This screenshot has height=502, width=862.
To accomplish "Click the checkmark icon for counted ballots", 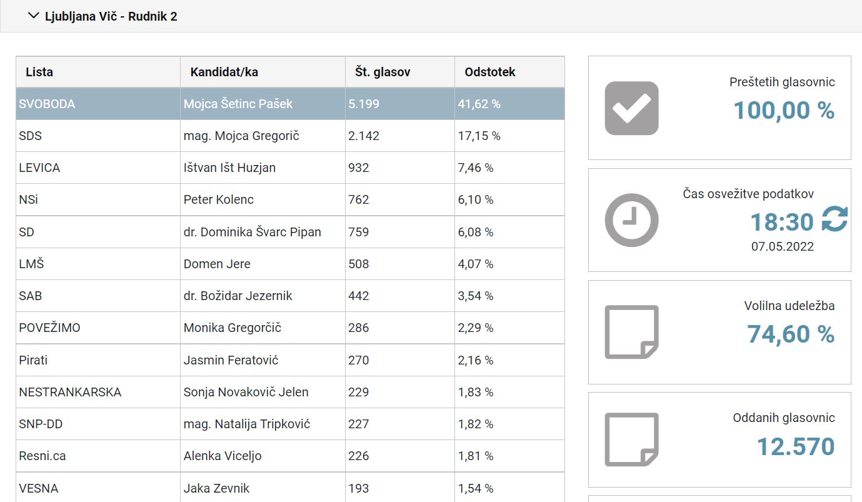I will click(631, 108).
